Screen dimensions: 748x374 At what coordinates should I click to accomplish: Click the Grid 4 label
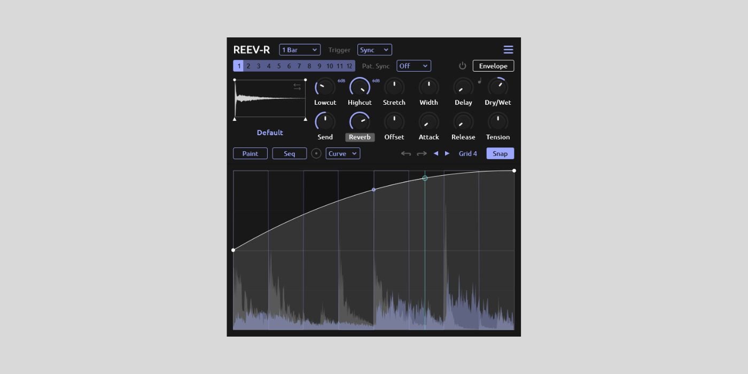[468, 153]
